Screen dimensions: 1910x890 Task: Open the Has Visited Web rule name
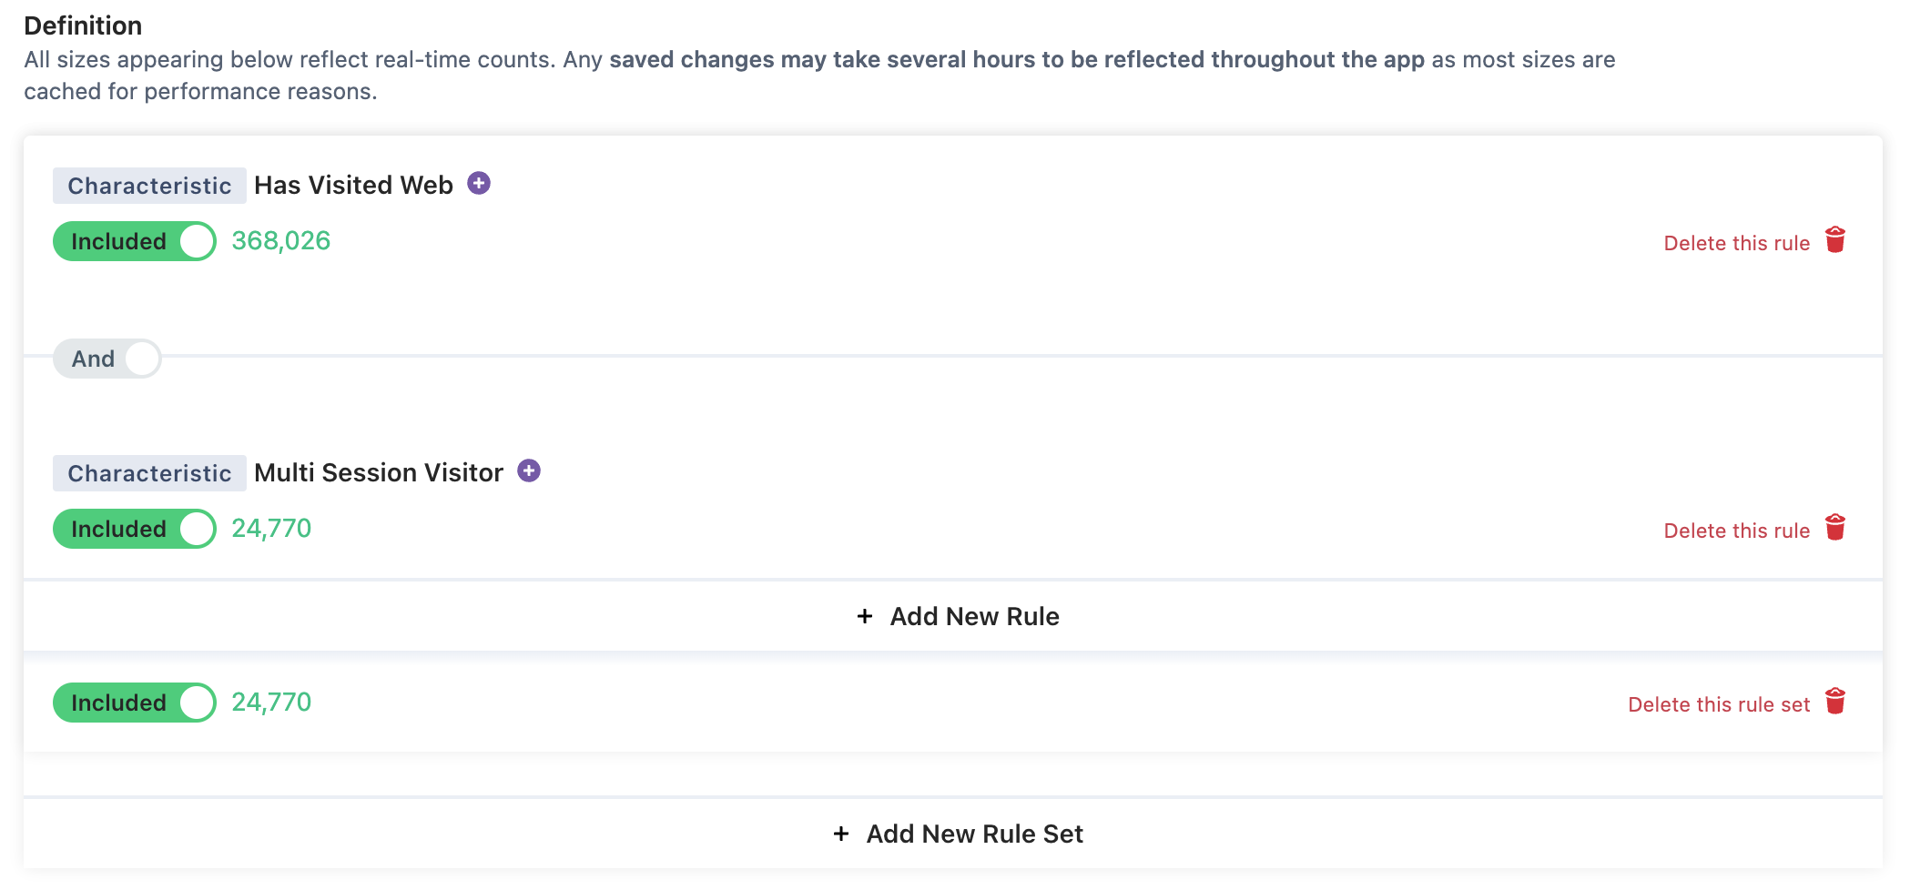(353, 185)
